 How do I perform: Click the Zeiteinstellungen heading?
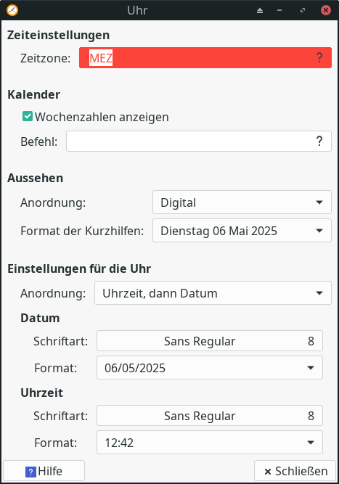point(58,35)
